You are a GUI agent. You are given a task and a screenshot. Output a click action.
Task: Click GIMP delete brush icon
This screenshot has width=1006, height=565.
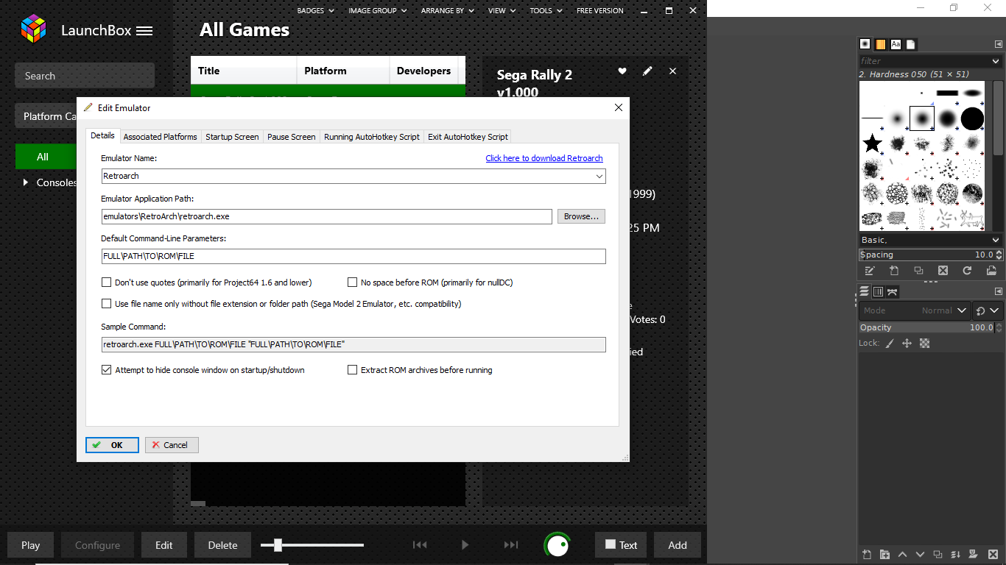pyautogui.click(x=943, y=271)
